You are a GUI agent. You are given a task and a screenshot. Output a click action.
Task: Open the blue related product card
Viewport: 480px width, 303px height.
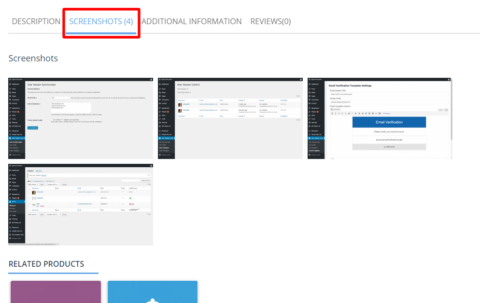coord(153,291)
